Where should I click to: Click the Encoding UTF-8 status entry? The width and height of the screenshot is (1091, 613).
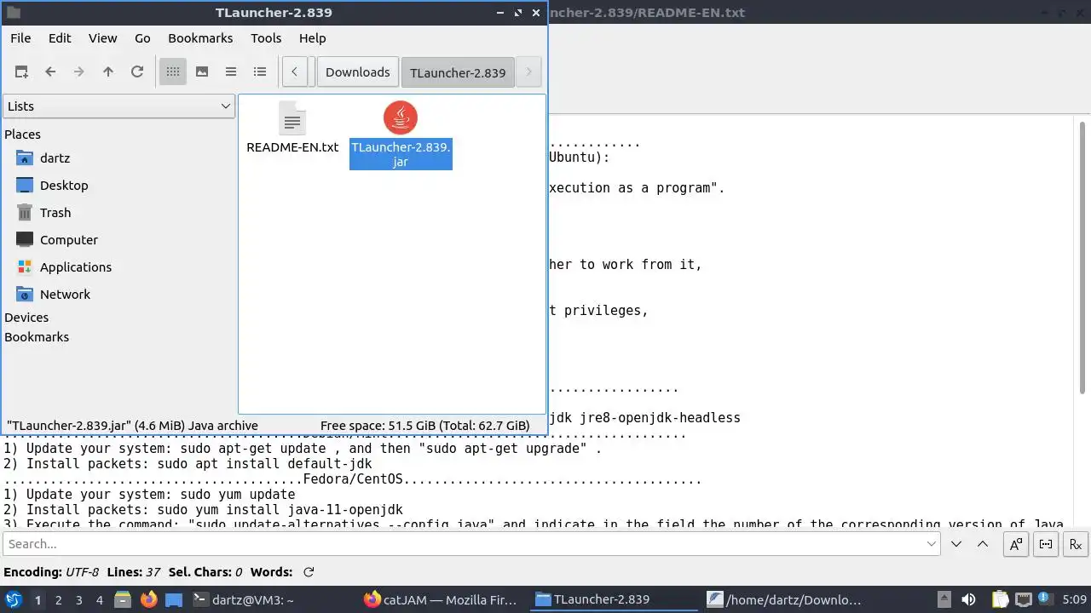point(51,572)
